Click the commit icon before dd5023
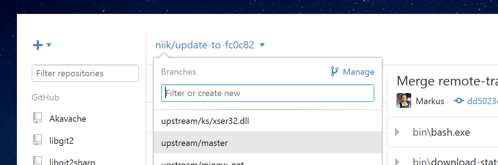 (459, 100)
